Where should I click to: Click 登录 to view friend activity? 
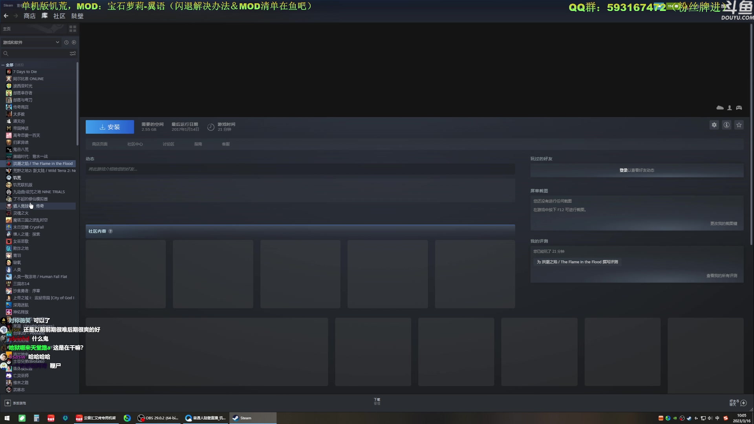623,170
